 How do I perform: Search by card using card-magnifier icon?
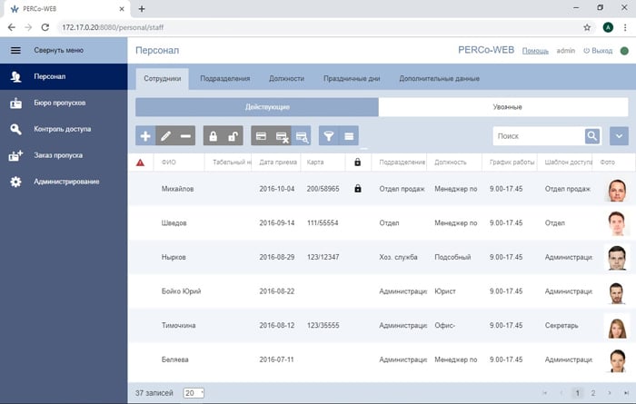302,136
